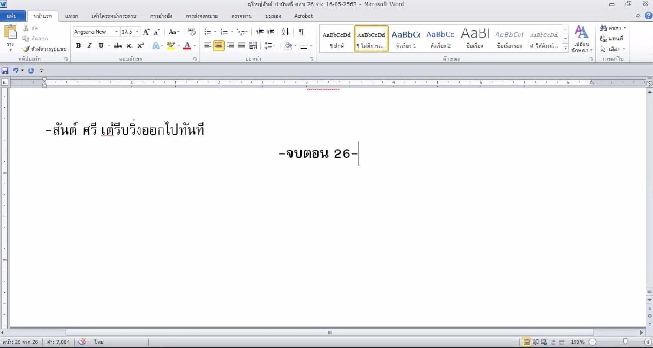Click the Format Painter brush button
Viewport: 653px width, 348px height.
pos(45,49)
